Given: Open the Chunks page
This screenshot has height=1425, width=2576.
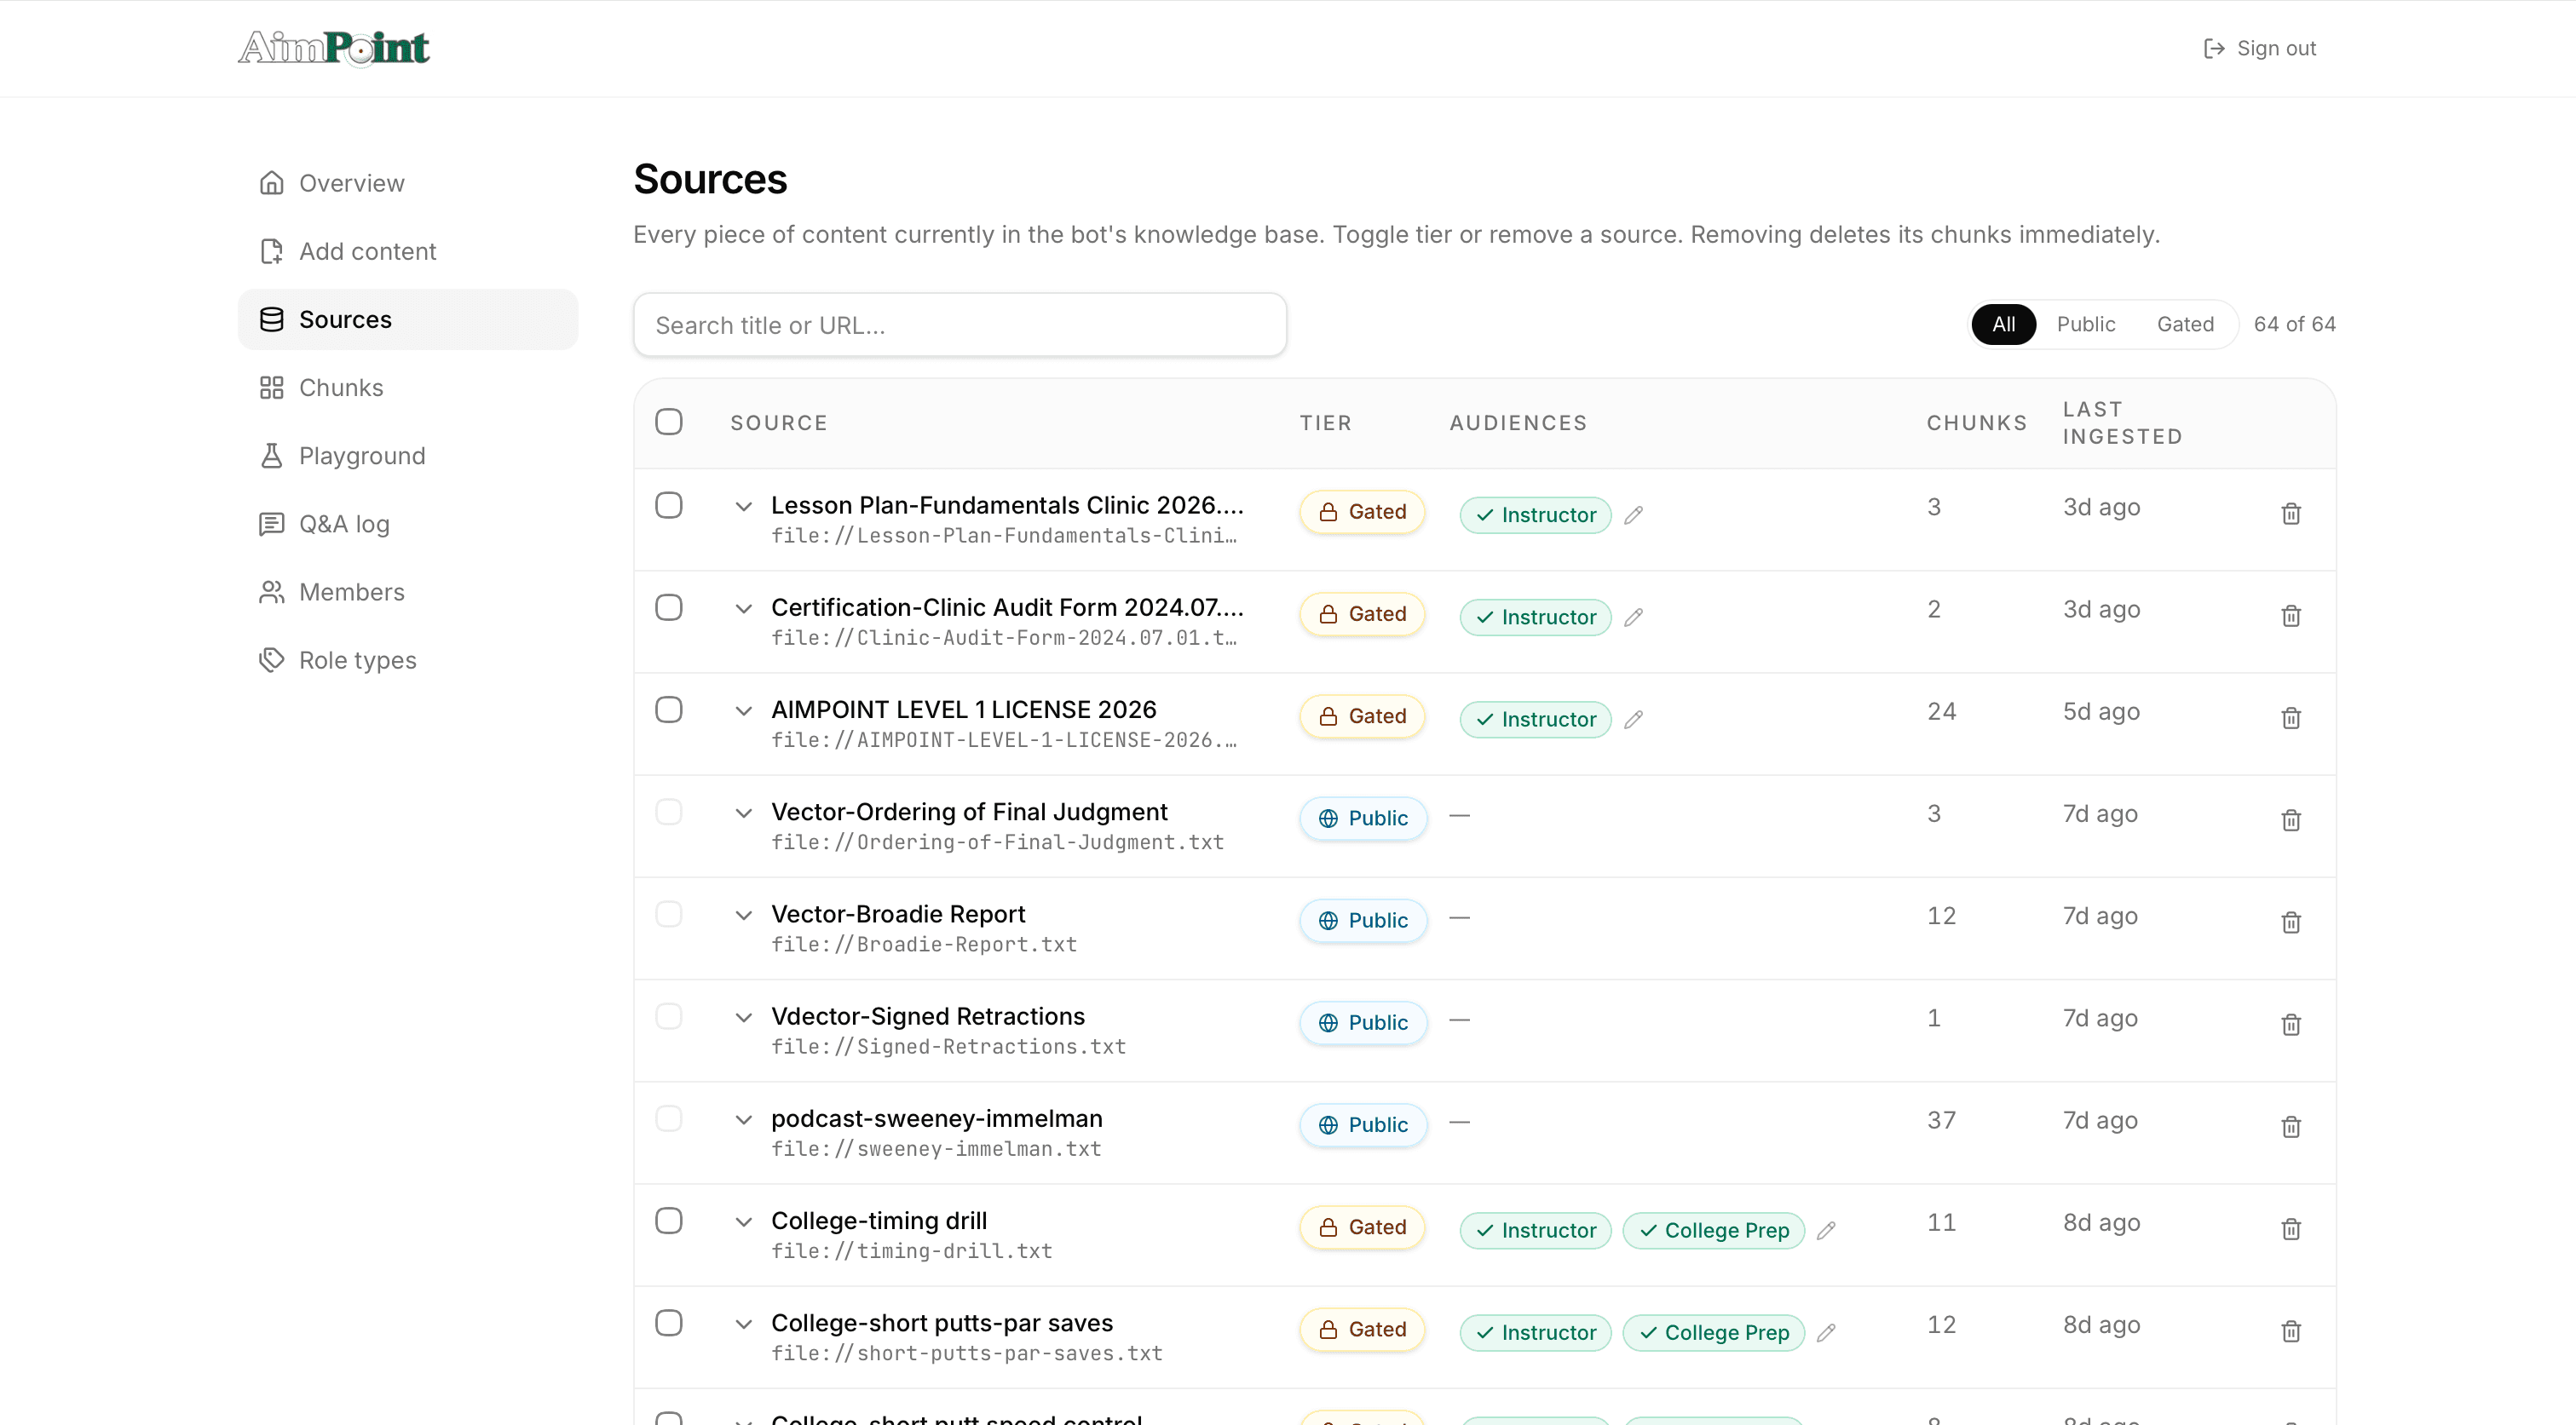Looking at the screenshot, I should point(408,388).
